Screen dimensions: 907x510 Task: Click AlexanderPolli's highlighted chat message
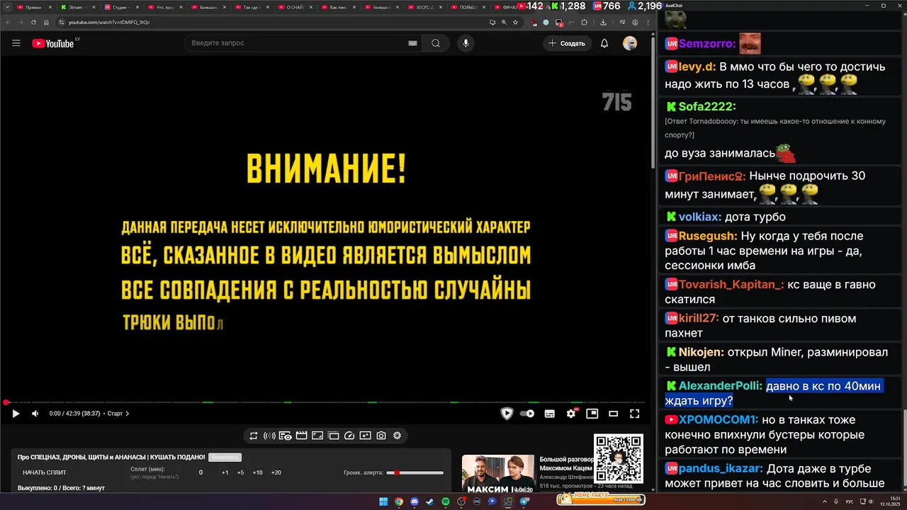[x=773, y=393]
